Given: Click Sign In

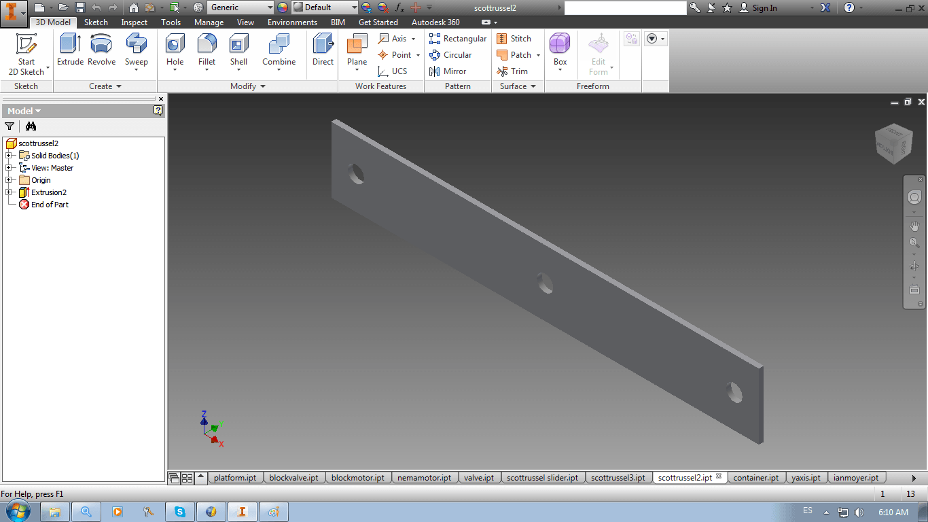Looking at the screenshot, I should [x=757, y=7].
